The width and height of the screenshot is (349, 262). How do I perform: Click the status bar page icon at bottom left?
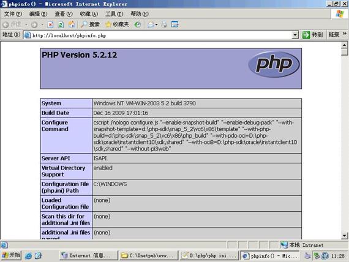tap(4, 245)
